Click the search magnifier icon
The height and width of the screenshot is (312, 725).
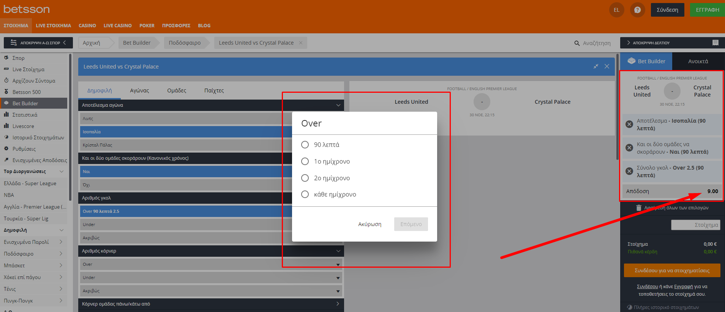point(577,43)
